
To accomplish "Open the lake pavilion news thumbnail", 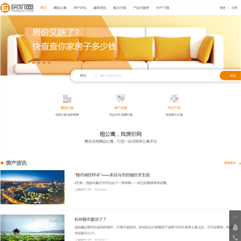I will click(32, 228).
